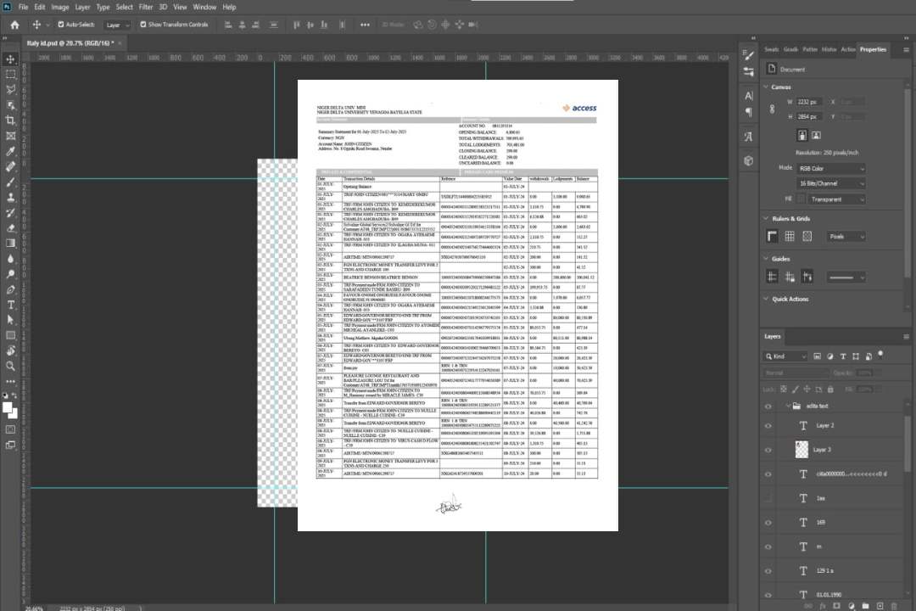Image resolution: width=916 pixels, height=611 pixels.
Task: Hide the 01.01.1990 text layer
Action: click(x=768, y=595)
